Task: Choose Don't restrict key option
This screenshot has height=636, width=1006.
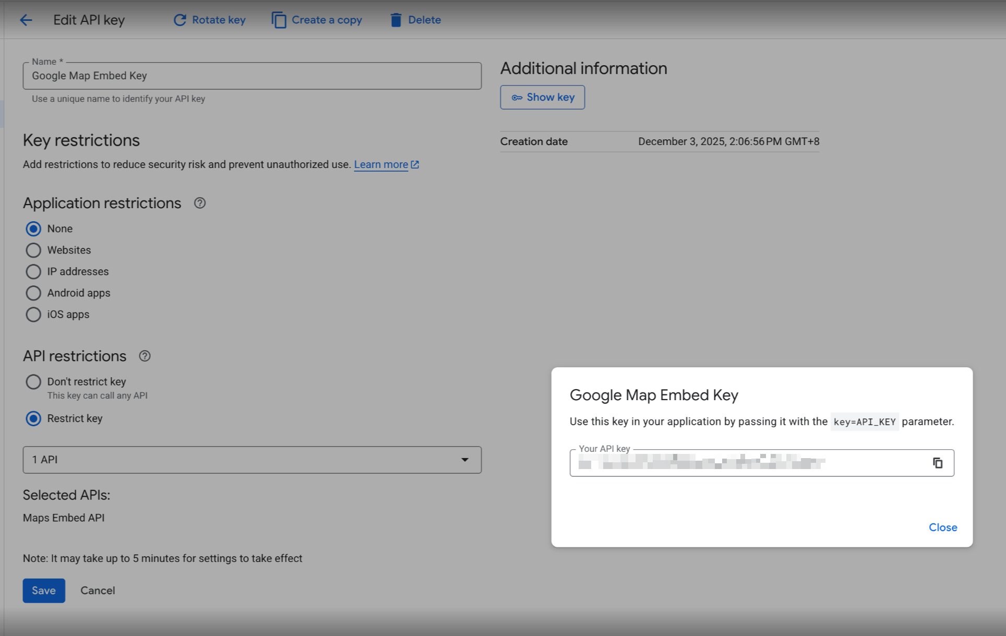Action: 33,382
